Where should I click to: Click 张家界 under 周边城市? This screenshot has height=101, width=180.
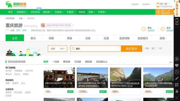click(15, 83)
